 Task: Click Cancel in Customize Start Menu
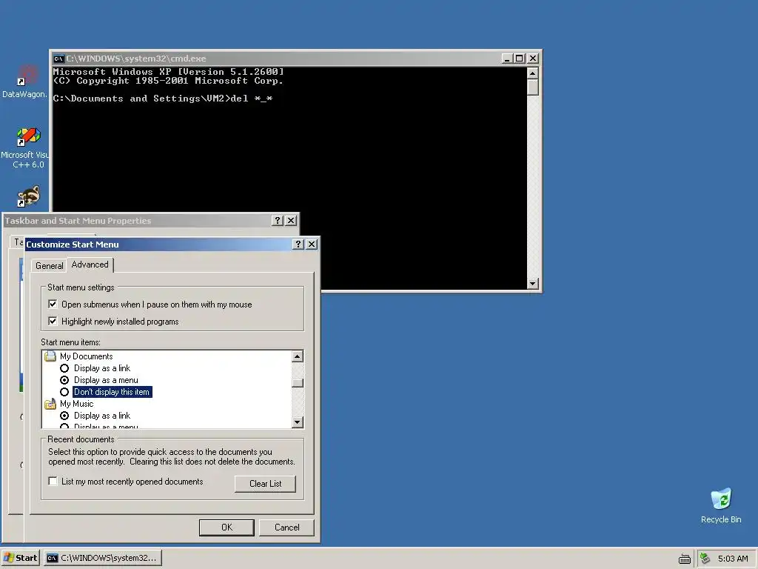click(286, 528)
